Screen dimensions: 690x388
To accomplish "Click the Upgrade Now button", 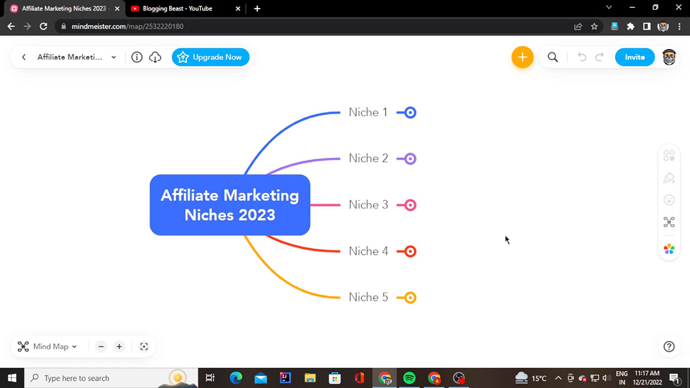I will 211,57.
